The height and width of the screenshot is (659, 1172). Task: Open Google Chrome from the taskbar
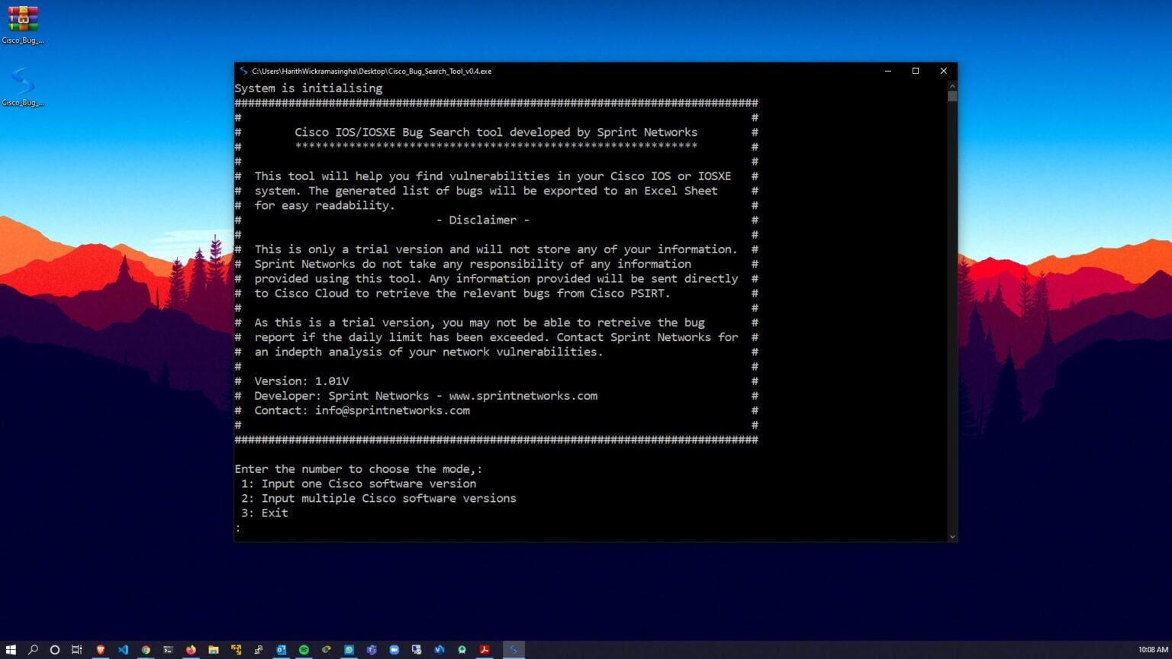[146, 650]
